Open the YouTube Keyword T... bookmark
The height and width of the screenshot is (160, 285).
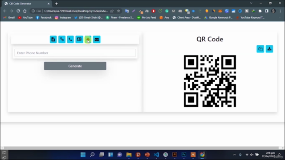tap(250, 18)
